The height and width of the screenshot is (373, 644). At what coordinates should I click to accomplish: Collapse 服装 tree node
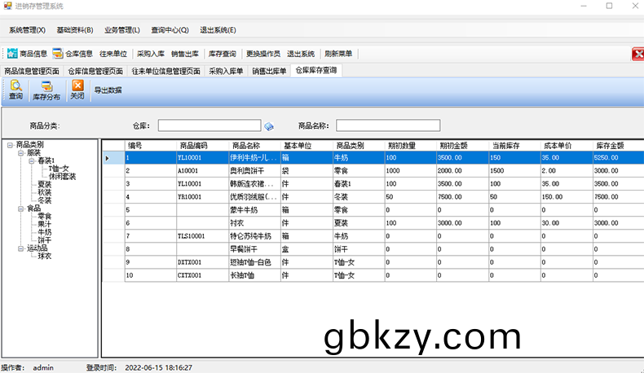pyautogui.click(x=20, y=152)
